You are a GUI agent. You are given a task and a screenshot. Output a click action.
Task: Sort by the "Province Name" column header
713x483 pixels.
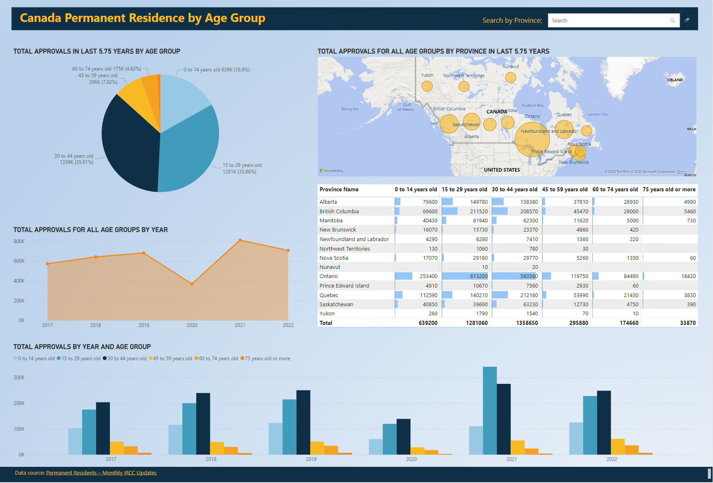pyautogui.click(x=339, y=190)
